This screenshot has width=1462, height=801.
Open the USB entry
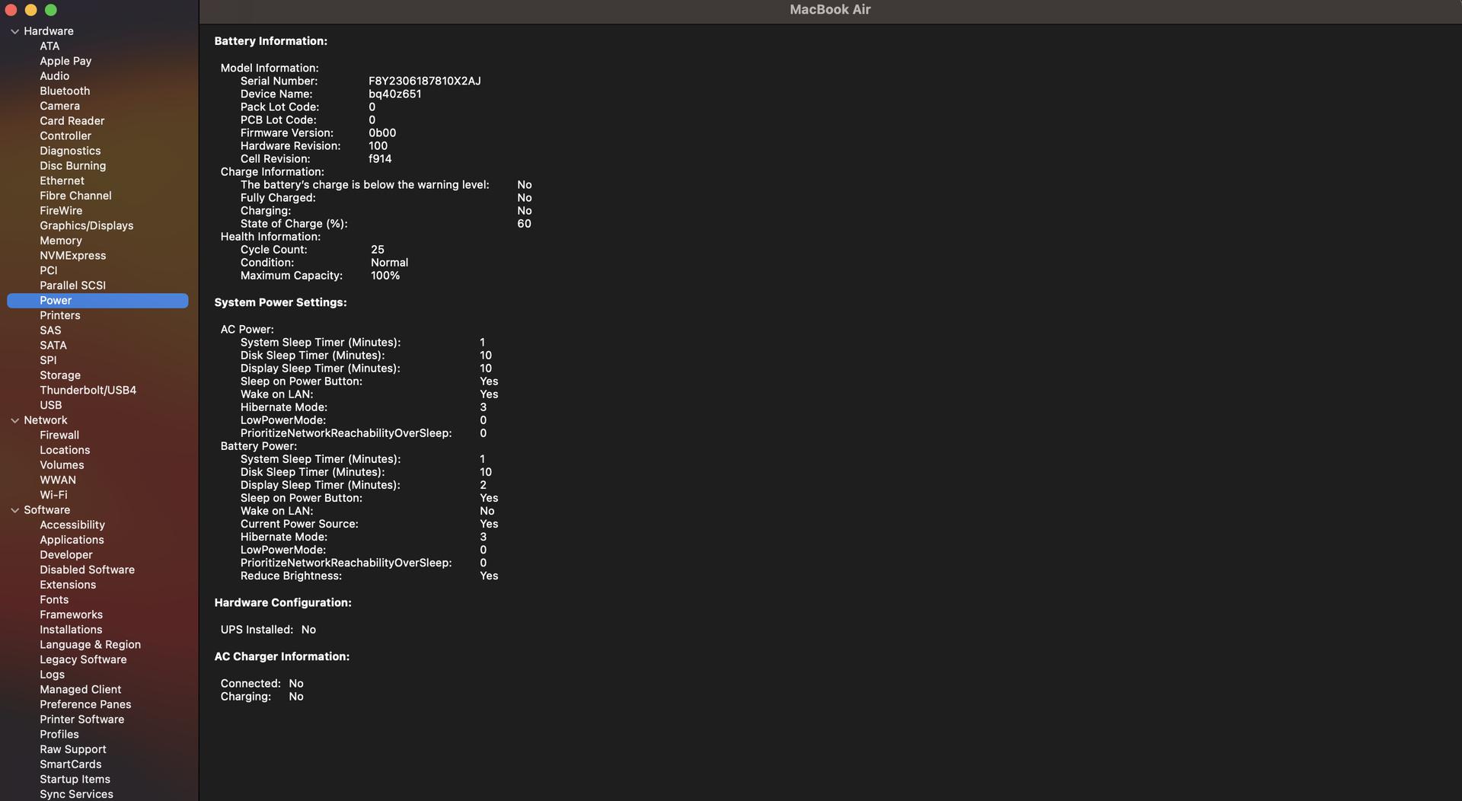pyautogui.click(x=51, y=405)
